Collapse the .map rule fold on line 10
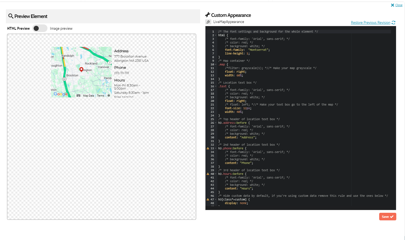The image size is (405, 240). [216, 65]
